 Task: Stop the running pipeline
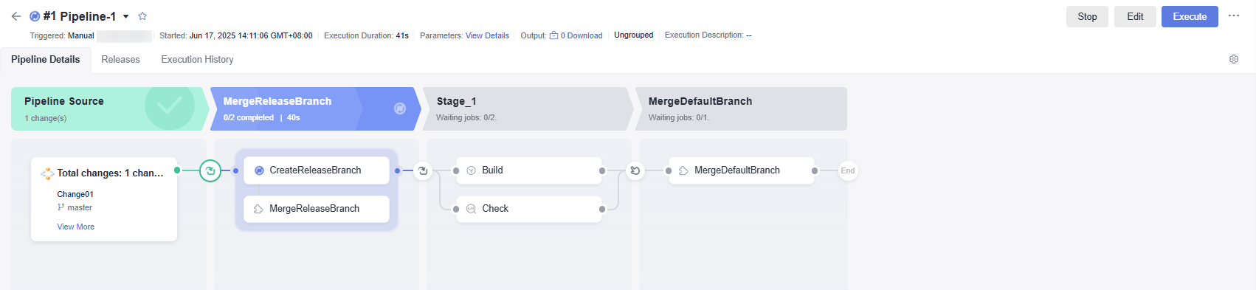tap(1087, 16)
